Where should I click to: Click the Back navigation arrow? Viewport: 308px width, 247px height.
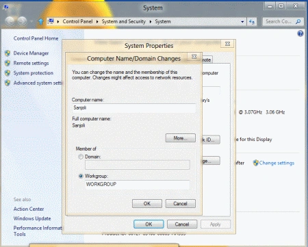pyautogui.click(x=10, y=21)
